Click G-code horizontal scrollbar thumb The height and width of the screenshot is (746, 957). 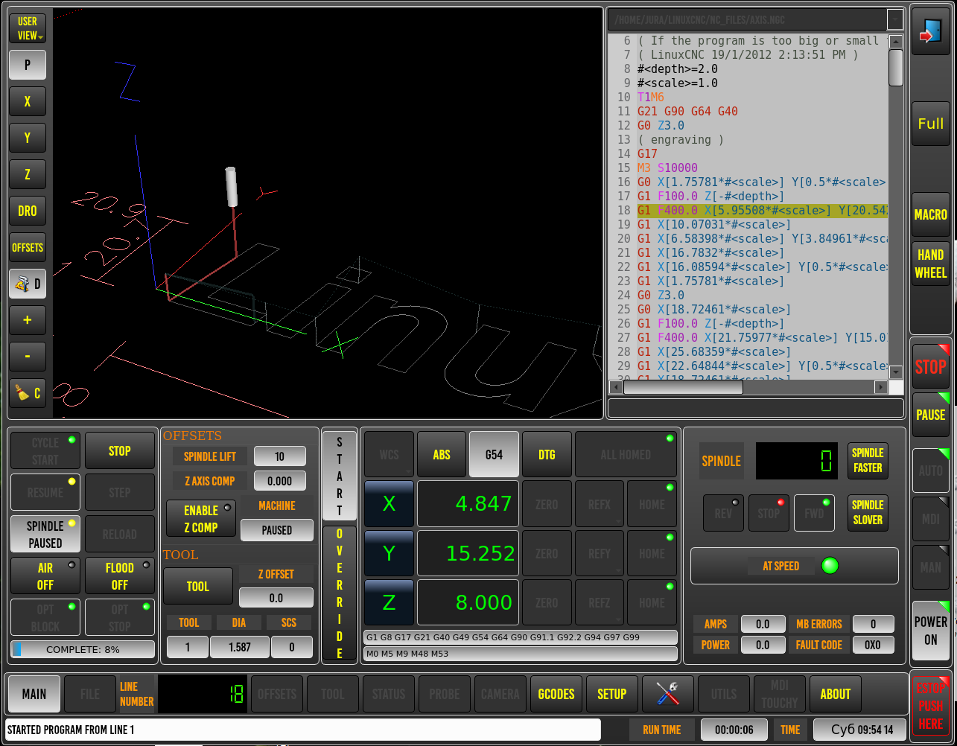point(683,387)
